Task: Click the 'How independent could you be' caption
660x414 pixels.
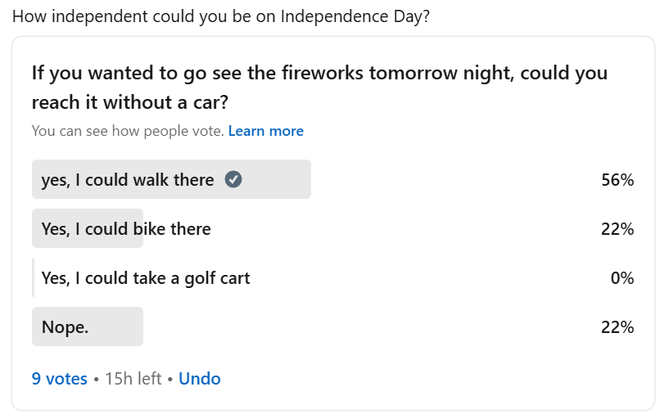Action: 221,16
